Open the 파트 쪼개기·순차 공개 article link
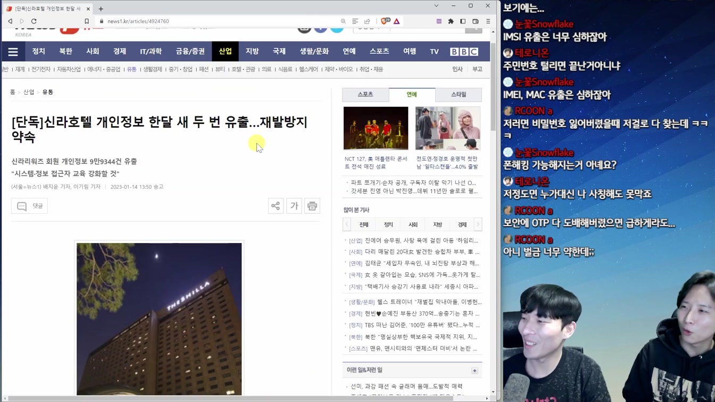 pos(413,182)
